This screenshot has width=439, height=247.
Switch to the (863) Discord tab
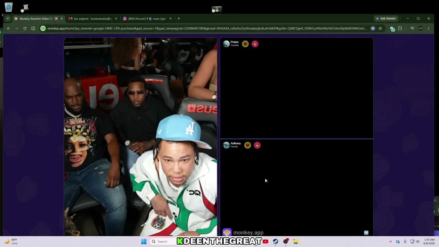point(147,19)
